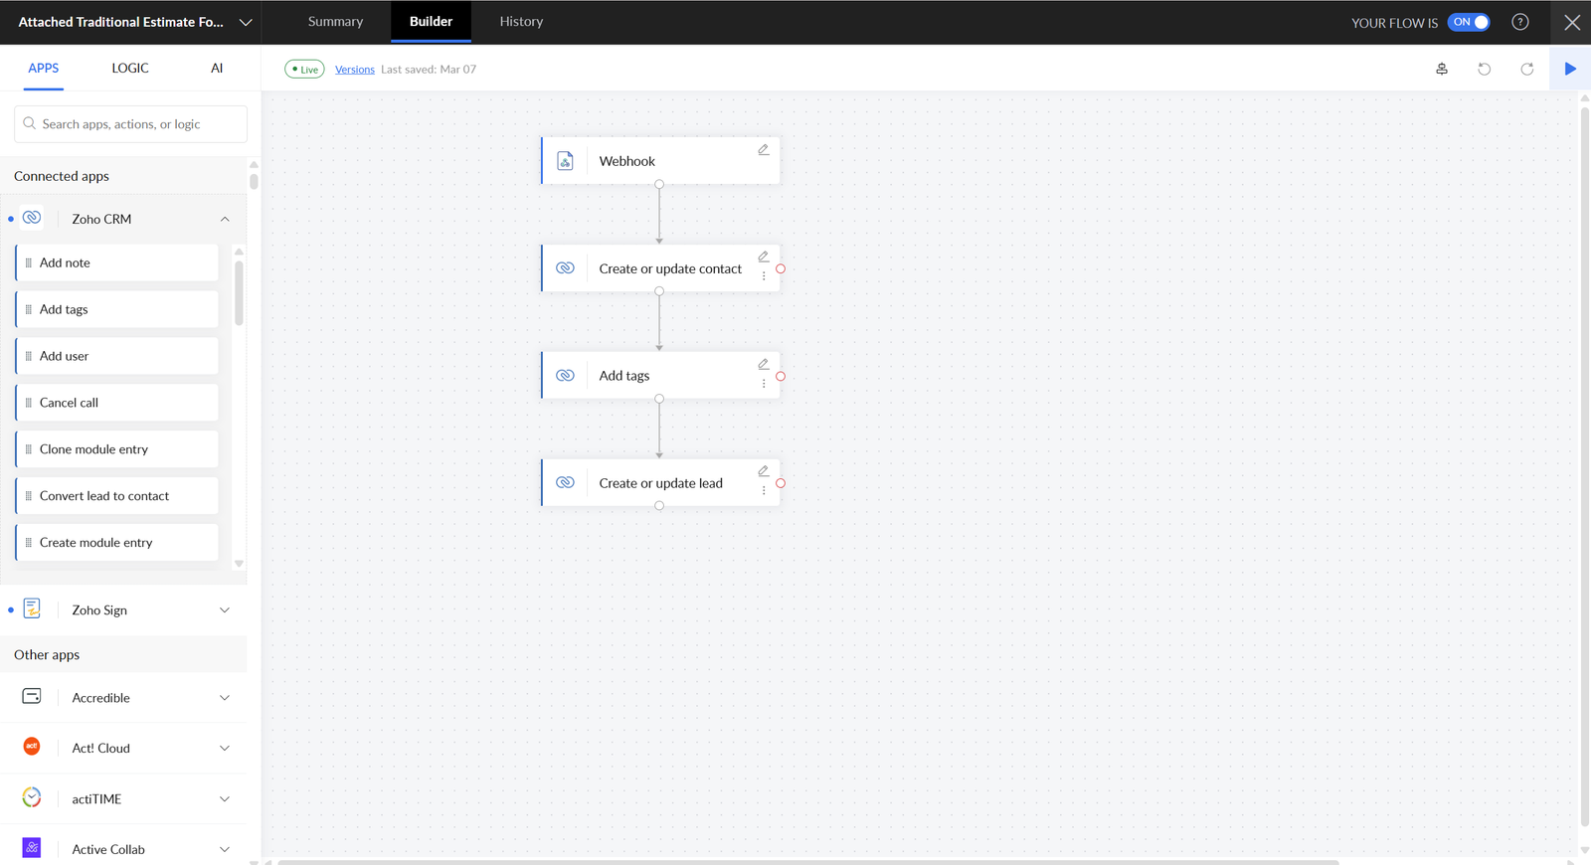The image size is (1591, 865).
Task: Select the APPS sidebar tab
Action: tap(44, 69)
